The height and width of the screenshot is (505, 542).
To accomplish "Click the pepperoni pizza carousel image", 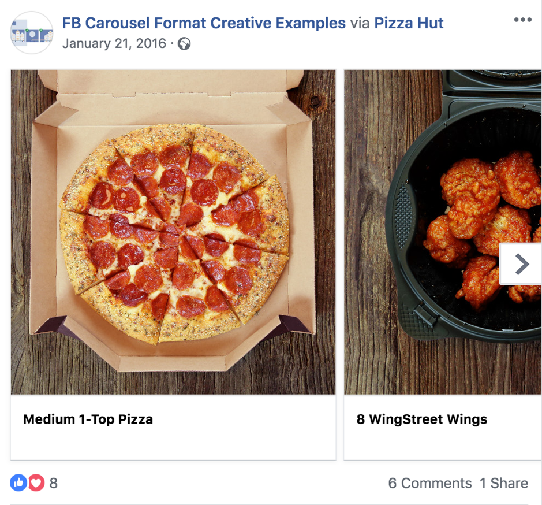I will coord(173,231).
